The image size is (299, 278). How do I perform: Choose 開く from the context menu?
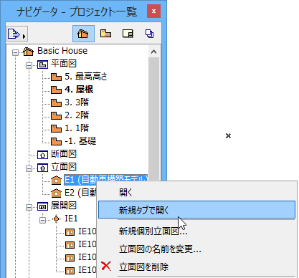coord(197,192)
